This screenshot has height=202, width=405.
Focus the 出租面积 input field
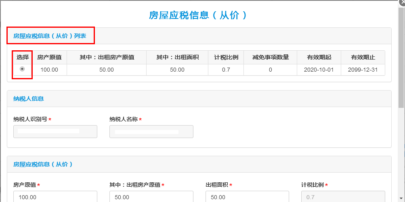click(247, 197)
